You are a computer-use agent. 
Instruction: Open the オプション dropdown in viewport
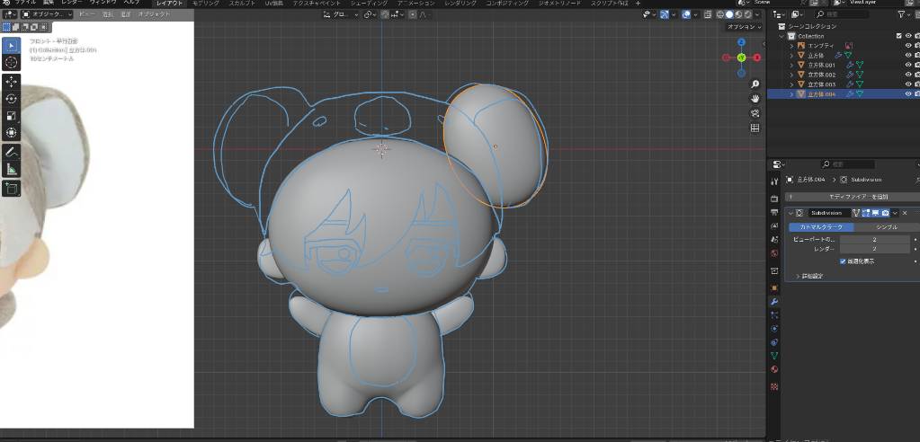[x=745, y=27]
